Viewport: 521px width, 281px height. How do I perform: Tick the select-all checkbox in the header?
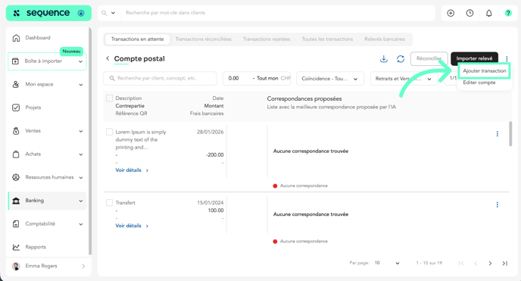coord(109,98)
